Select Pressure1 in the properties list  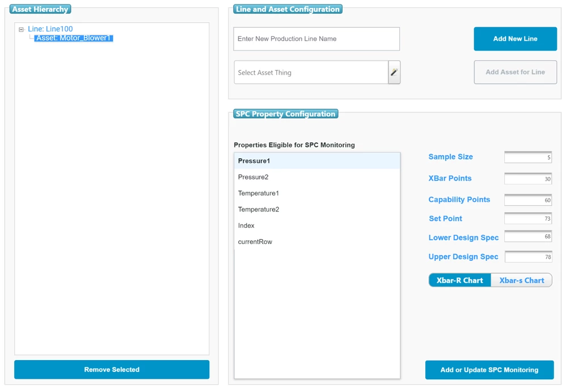pyautogui.click(x=317, y=161)
